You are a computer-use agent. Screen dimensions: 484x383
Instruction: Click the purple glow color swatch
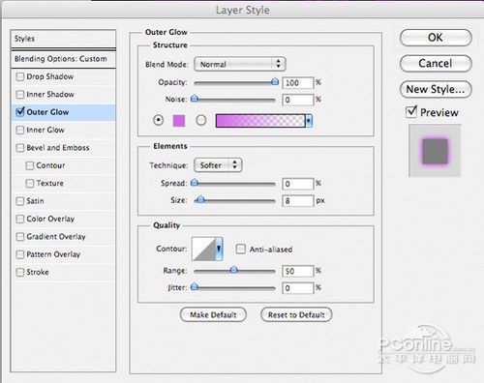pyautogui.click(x=179, y=121)
